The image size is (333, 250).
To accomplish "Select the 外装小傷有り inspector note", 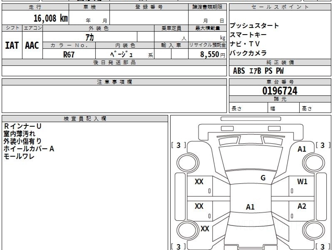I will point(23,141).
